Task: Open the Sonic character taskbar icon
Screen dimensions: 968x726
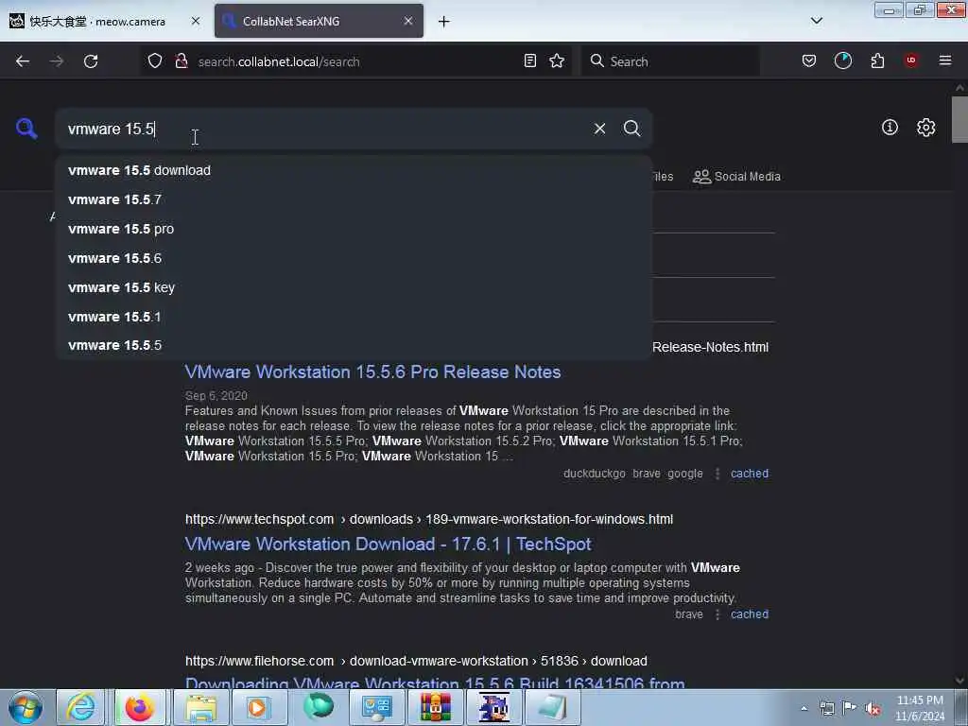Action: tap(493, 707)
